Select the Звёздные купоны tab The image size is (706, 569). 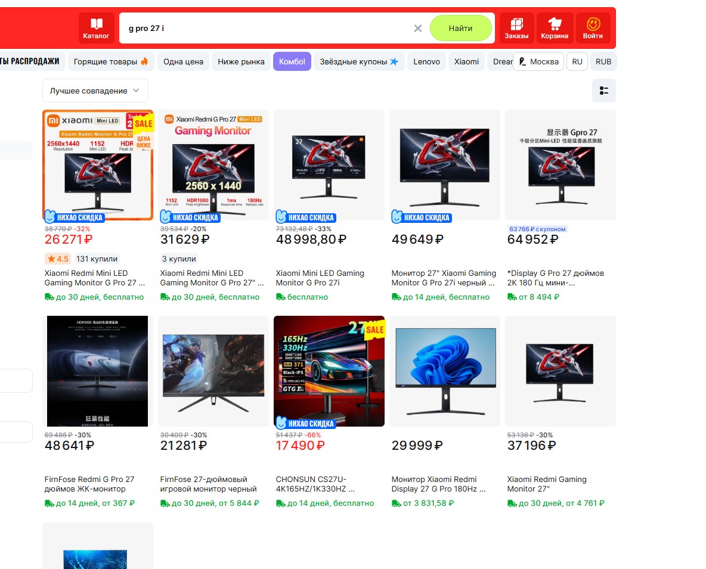click(x=359, y=61)
